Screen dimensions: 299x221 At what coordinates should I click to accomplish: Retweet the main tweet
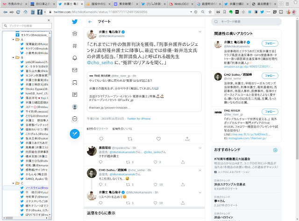coord(130,139)
